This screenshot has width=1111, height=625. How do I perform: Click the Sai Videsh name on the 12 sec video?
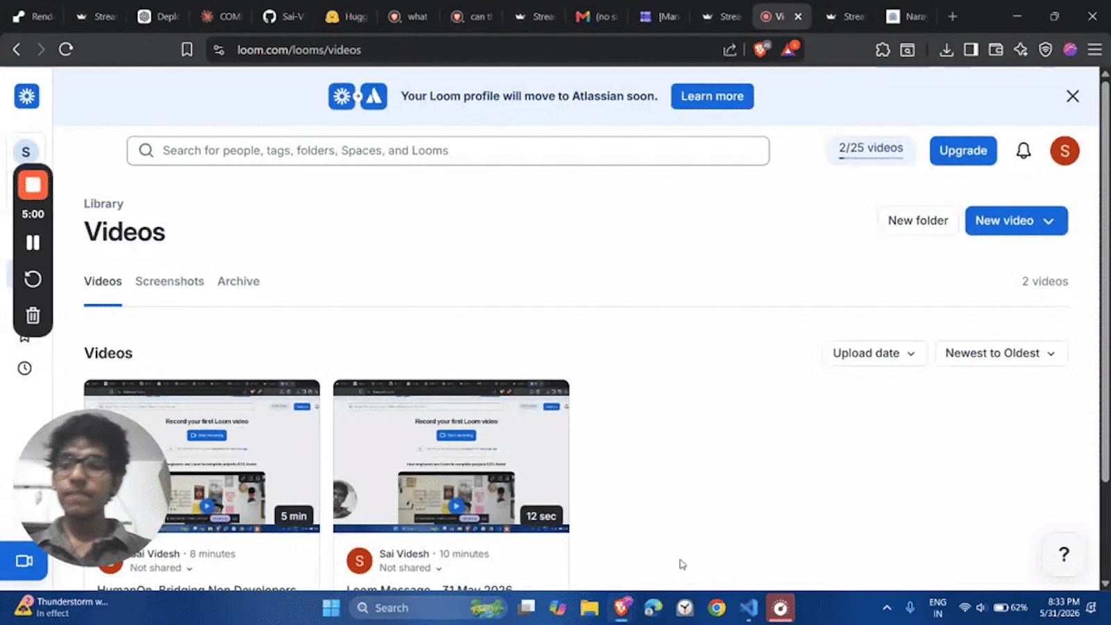click(404, 553)
